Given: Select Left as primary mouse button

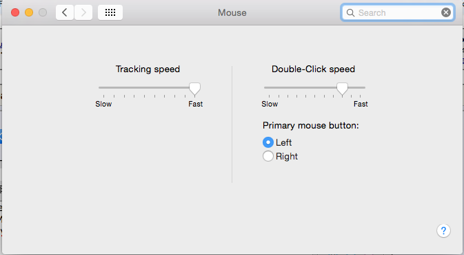Looking at the screenshot, I should [268, 142].
